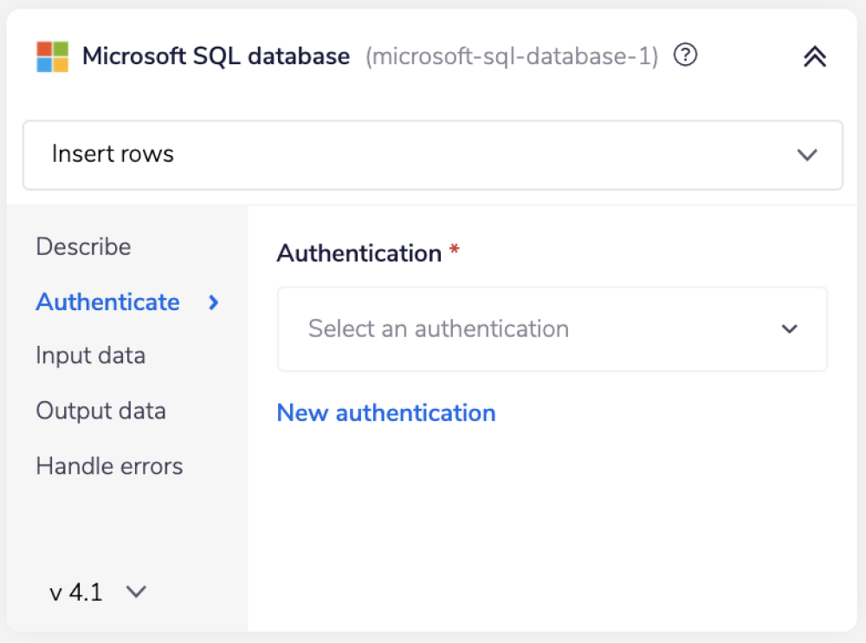Open the Handle errors section
Viewport: 866px width, 643px height.
tap(109, 466)
